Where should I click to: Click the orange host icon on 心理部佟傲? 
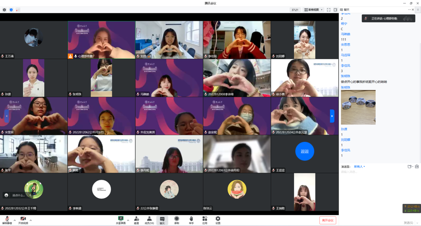[x=71, y=56]
